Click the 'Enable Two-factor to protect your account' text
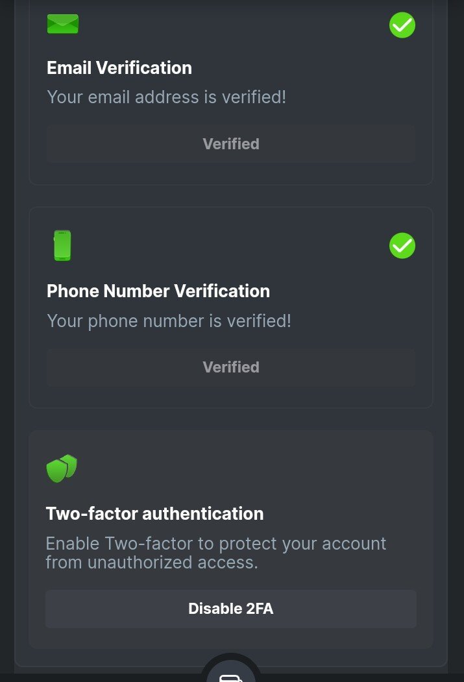This screenshot has width=464, height=682. coord(216,543)
